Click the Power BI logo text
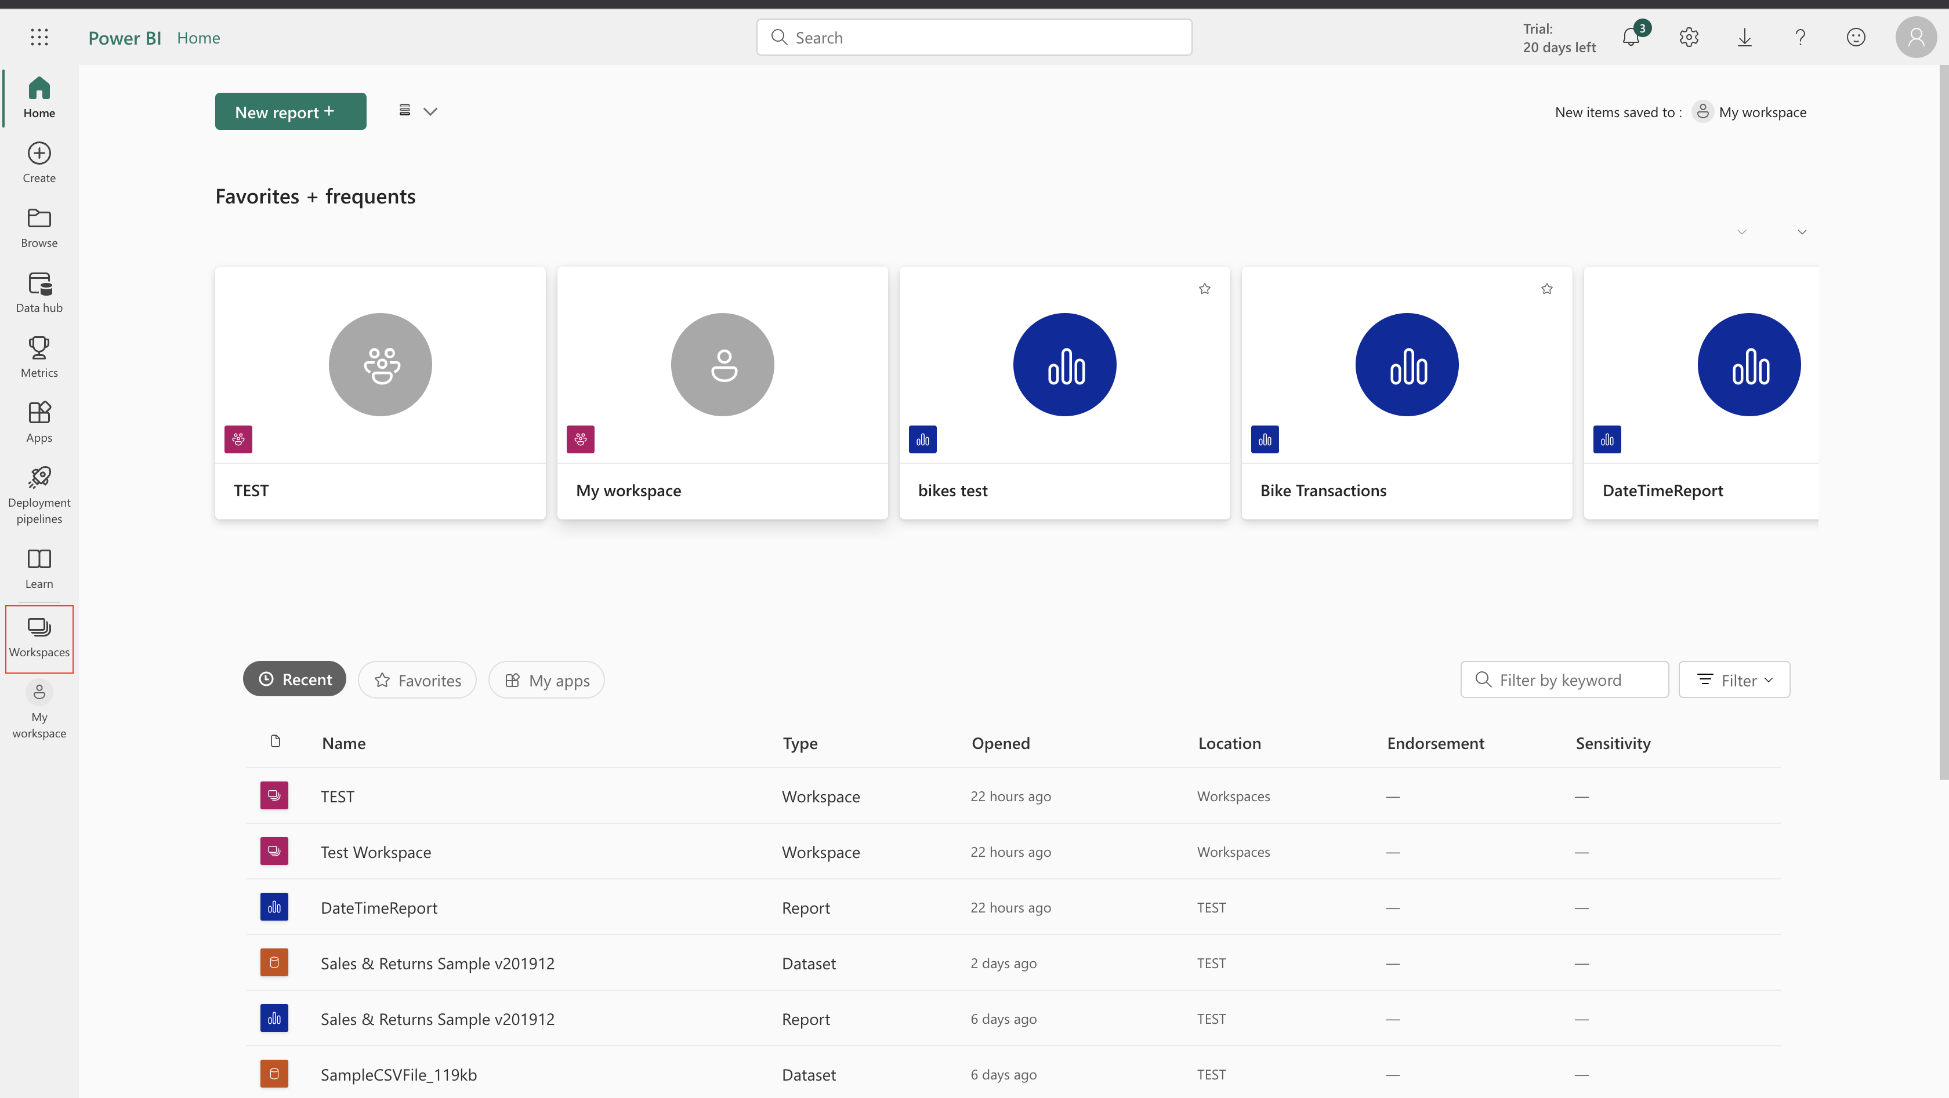This screenshot has height=1098, width=1949. tap(124, 38)
